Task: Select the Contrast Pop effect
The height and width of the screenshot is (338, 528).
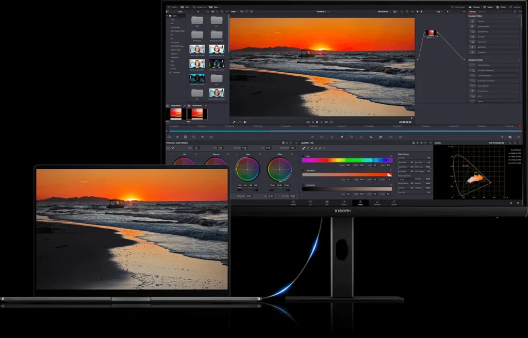Action: tap(494, 91)
